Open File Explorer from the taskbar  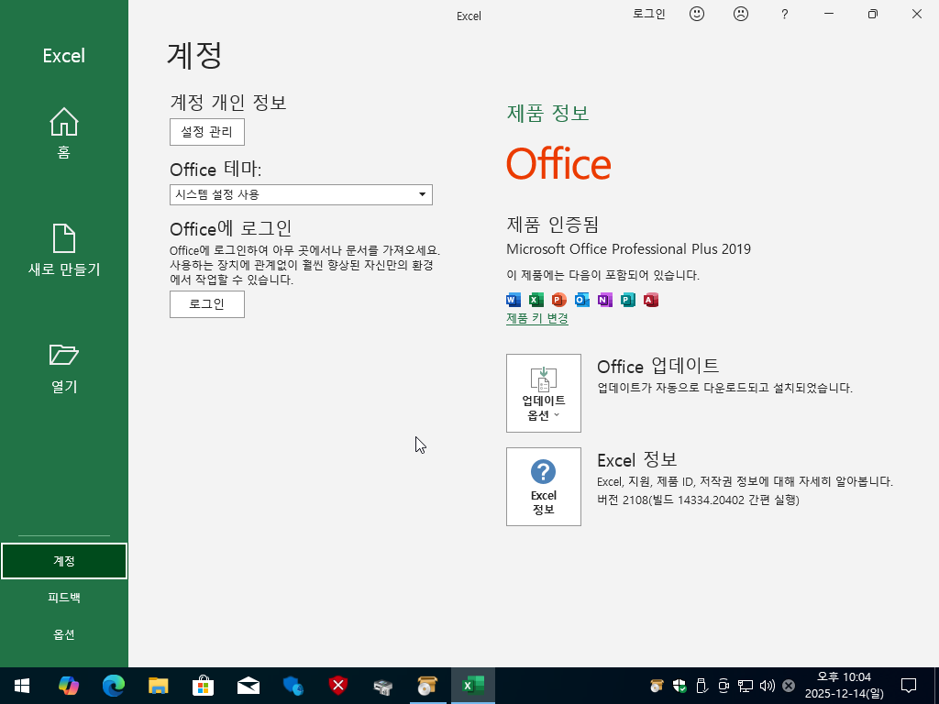(x=158, y=686)
